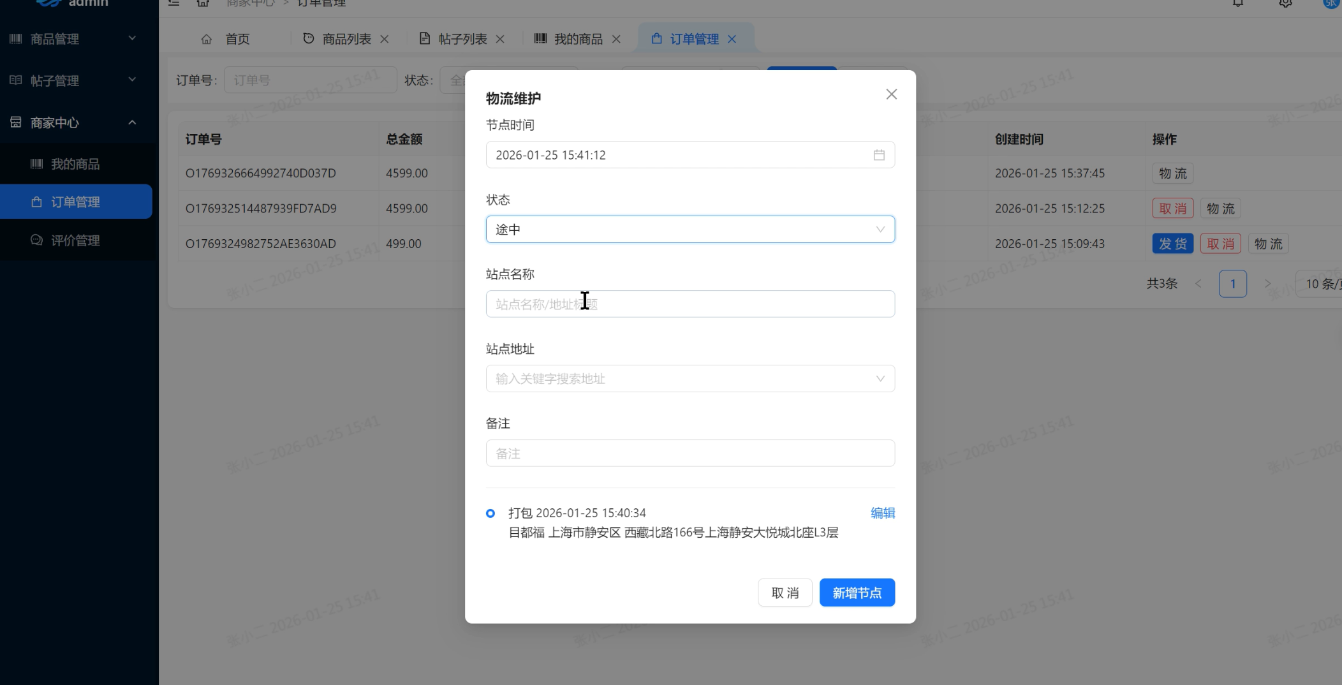
Task: Click 编辑 link on the 打包 node
Action: 883,513
